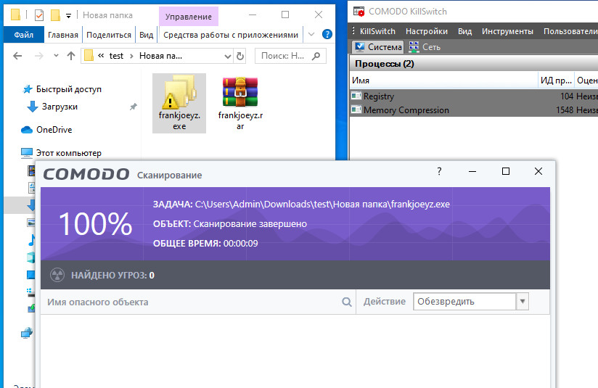This screenshot has height=388, width=598.
Task: Select Быстрый доступ in navigation pane
Action: coord(69,89)
